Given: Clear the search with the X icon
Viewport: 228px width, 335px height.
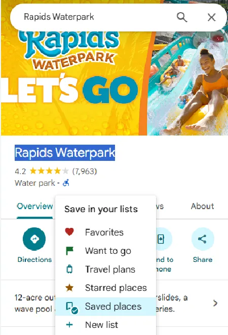Looking at the screenshot, I should point(212,17).
